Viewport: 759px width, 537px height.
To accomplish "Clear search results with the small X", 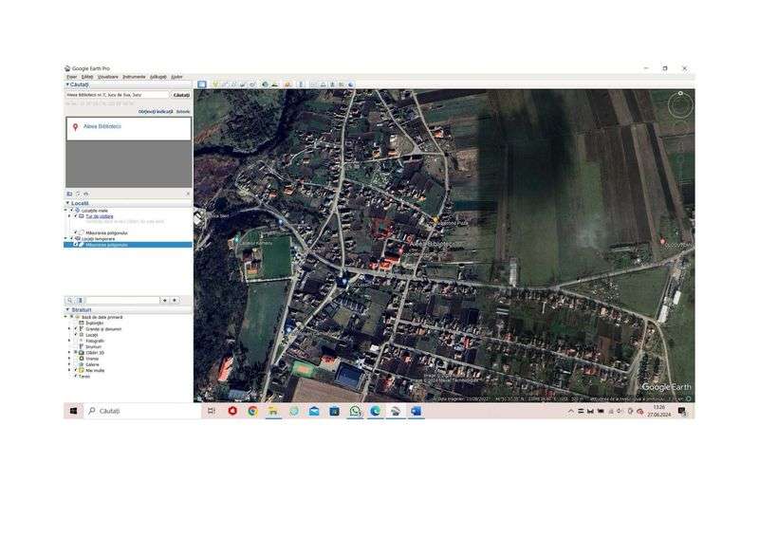I will click(x=188, y=194).
